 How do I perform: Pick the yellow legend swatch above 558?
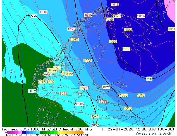pyautogui.click(x=59, y=132)
